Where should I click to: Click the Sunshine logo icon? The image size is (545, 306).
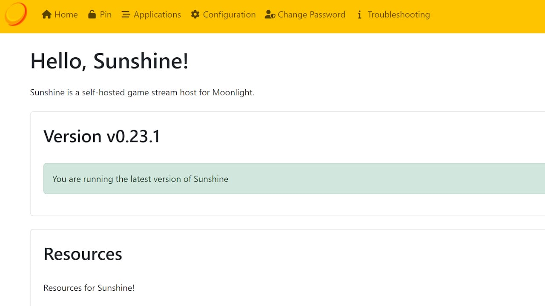tap(16, 14)
